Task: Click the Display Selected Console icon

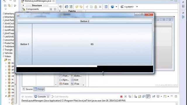Action: (158, 97)
